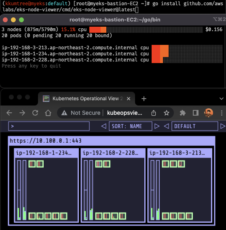Select next sort option right of SORT: NAME
Screen dimensions: 226x230
coord(157,126)
